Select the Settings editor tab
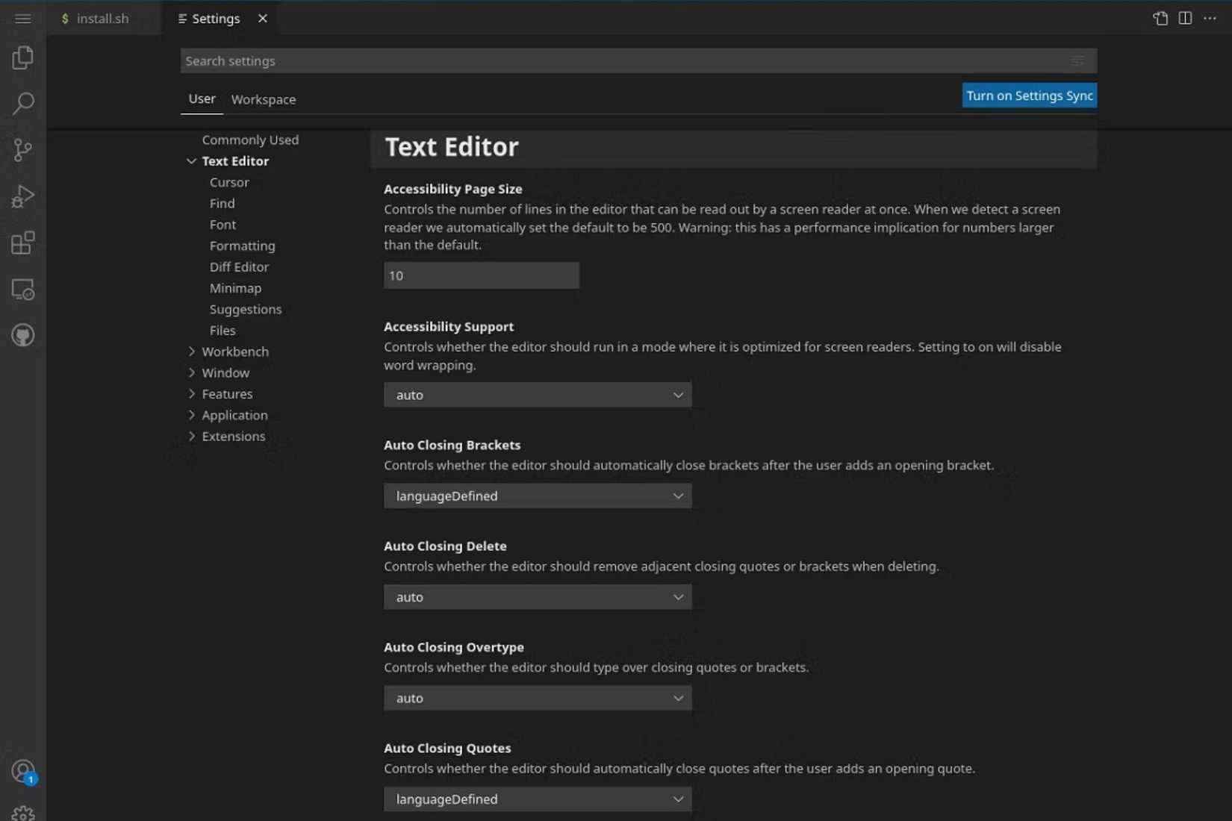 pyautogui.click(x=216, y=19)
